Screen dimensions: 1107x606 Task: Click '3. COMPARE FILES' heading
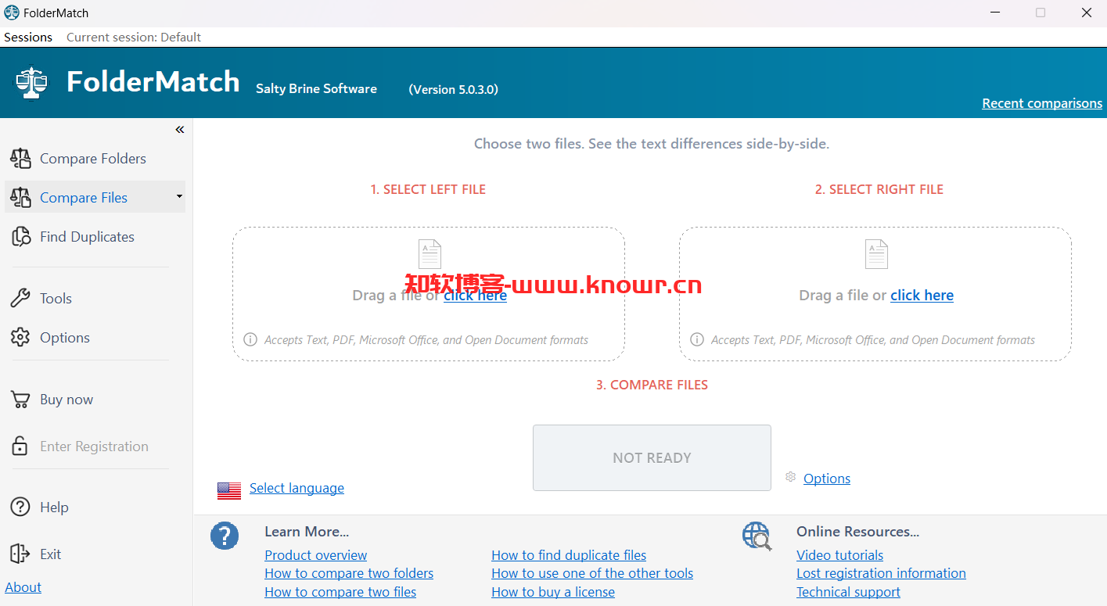coord(652,385)
